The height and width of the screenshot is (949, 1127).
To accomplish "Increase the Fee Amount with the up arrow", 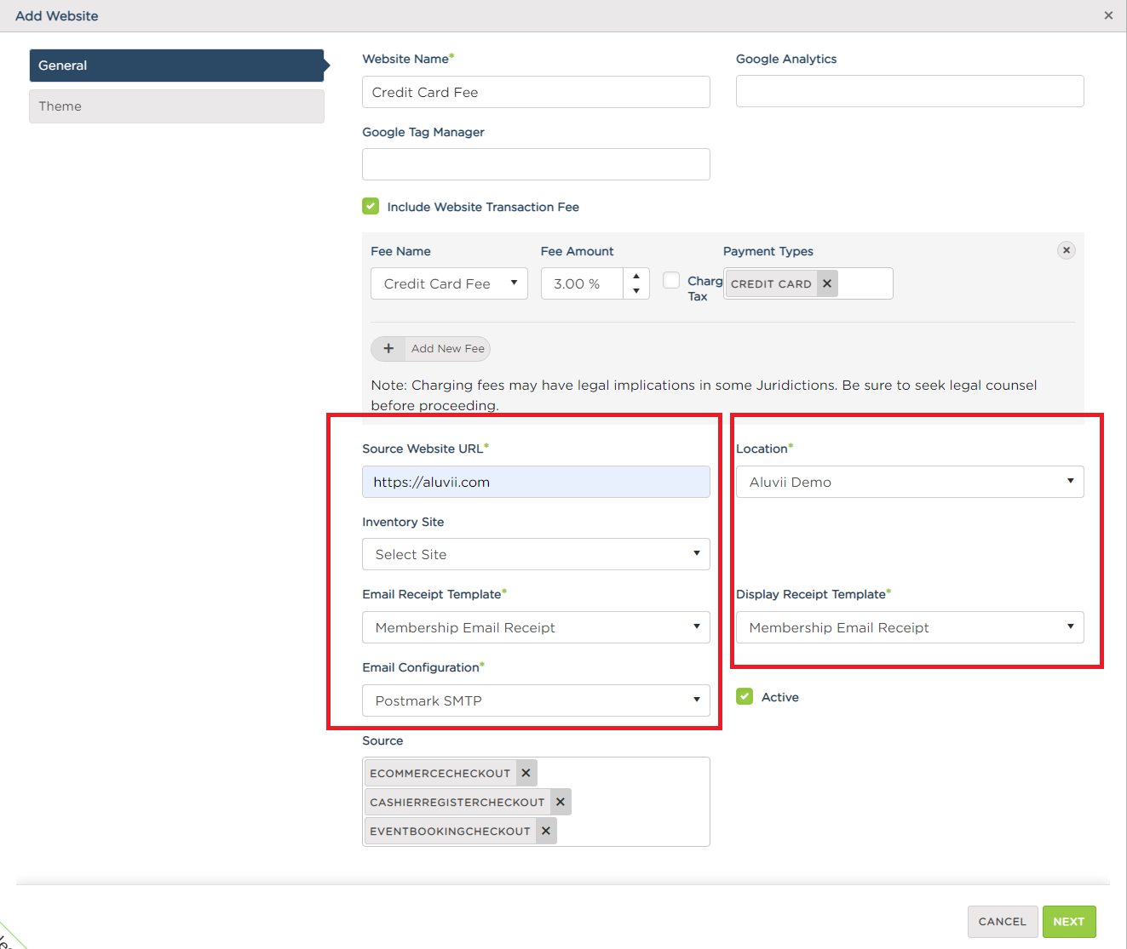I will pyautogui.click(x=636, y=276).
